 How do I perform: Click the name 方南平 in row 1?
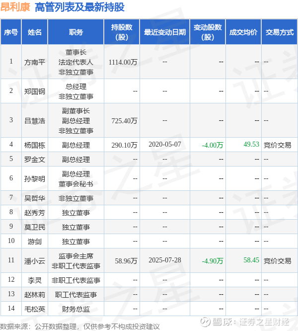35,62
